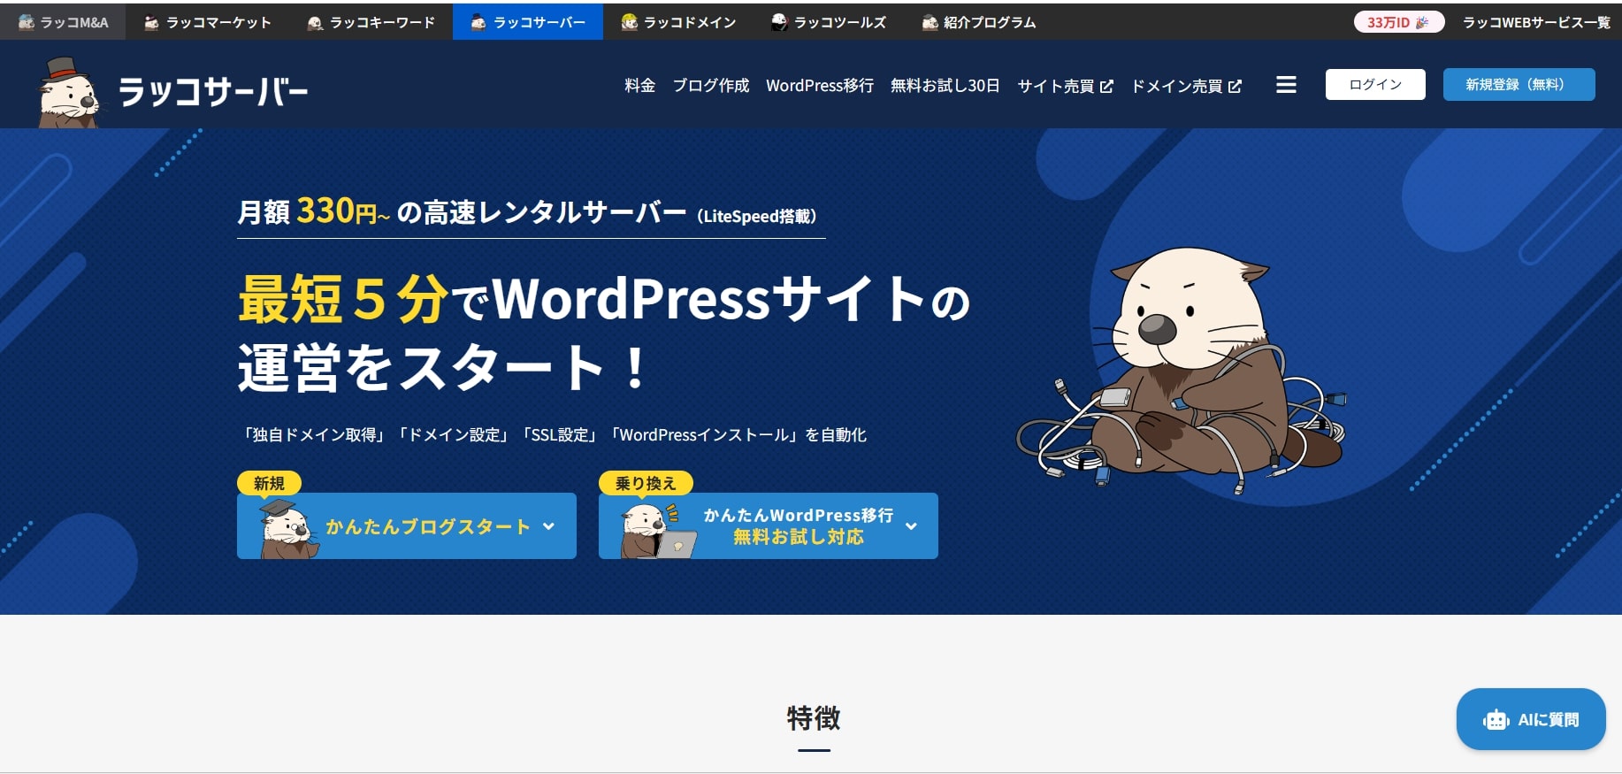Image resolution: width=1622 pixels, height=774 pixels.
Task: Click 新規登録(無料) button
Action: point(1519,84)
